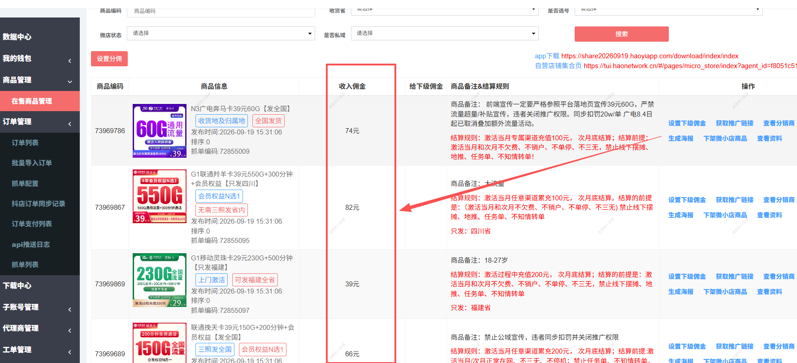This screenshot has height=363, width=797.
Task: Click the 无需三照发省内 tag
Action: pyautogui.click(x=221, y=210)
